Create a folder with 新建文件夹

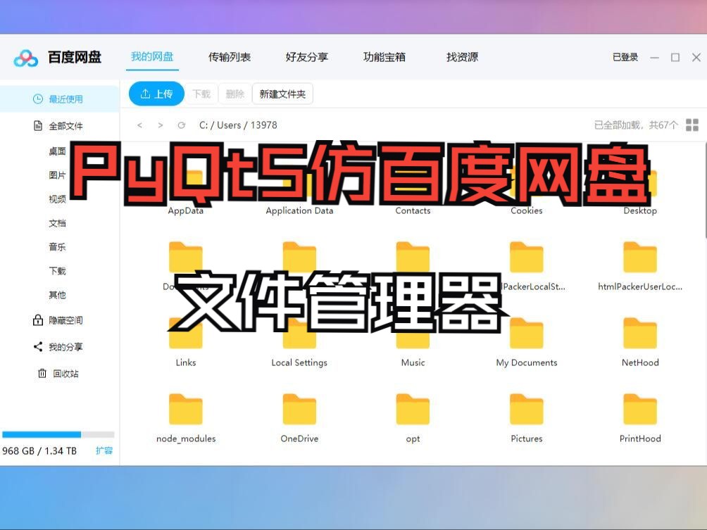point(282,94)
